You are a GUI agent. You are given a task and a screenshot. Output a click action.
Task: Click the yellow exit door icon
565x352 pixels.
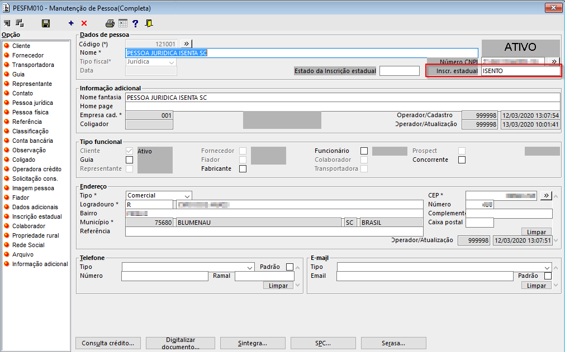coord(149,23)
